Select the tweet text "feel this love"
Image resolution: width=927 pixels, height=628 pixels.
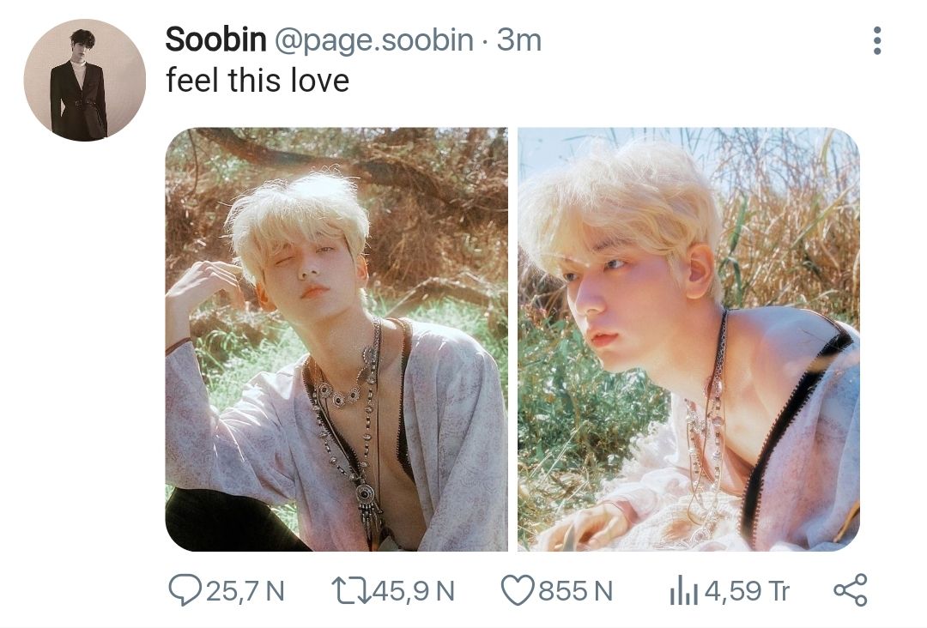(257, 81)
